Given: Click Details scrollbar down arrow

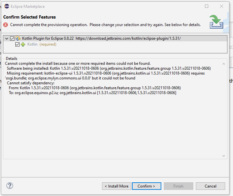Looking at the screenshot, I should [x=224, y=156].
